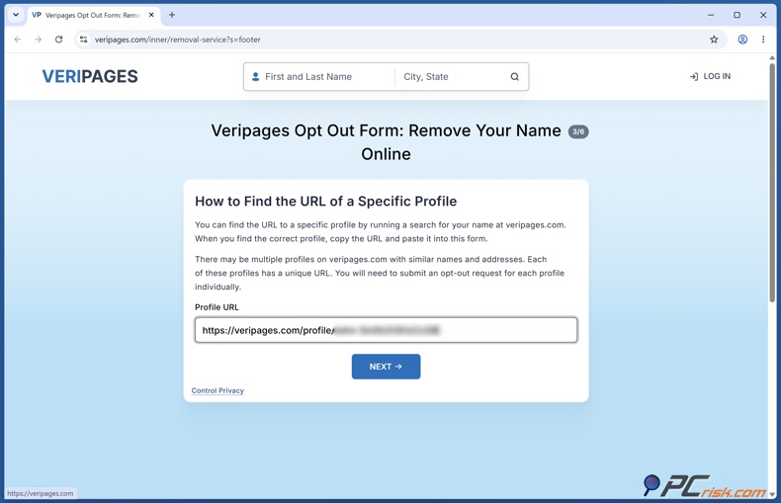Click the 3/6 step indicator badge
The image size is (781, 503).
[578, 131]
